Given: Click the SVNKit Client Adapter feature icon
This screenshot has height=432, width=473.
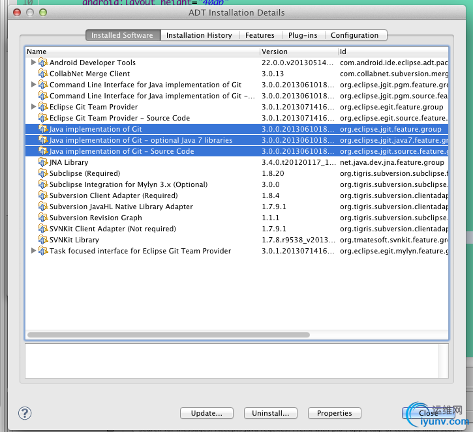Looking at the screenshot, I should pos(43,229).
